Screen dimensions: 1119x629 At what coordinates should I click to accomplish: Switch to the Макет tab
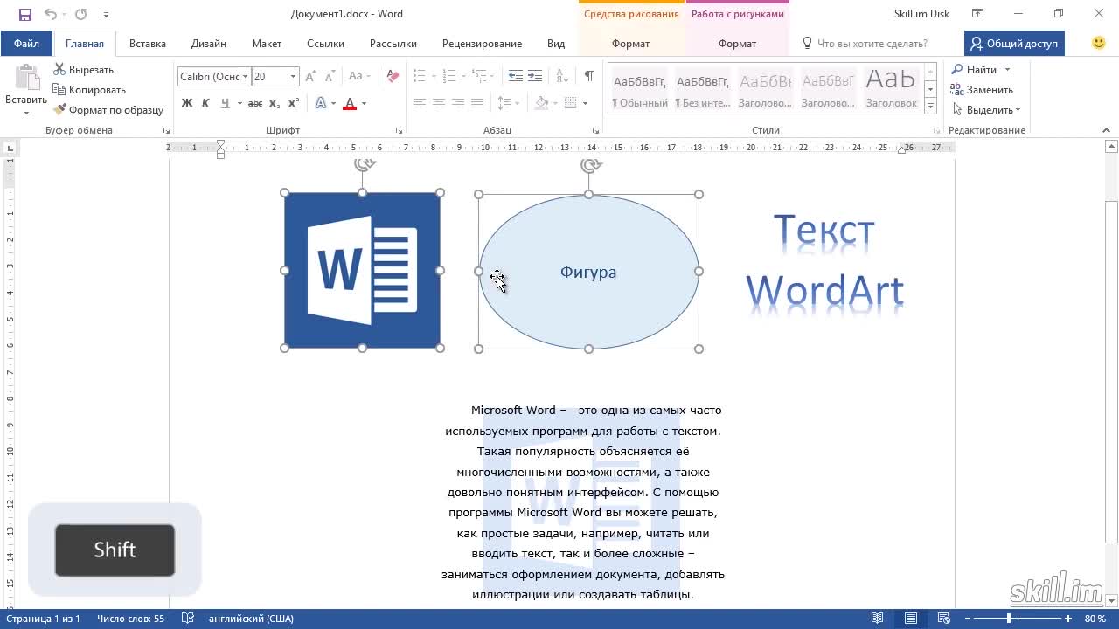267,44
